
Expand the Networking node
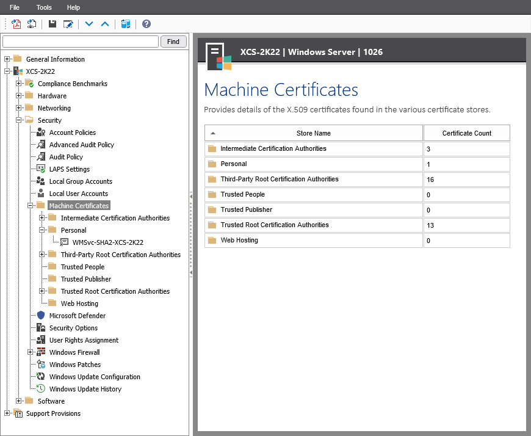20,108
